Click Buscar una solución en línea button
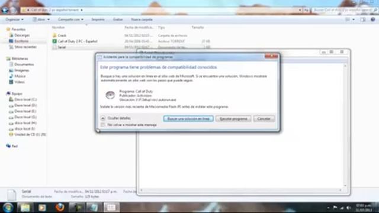379x213 pixels. pyautogui.click(x=188, y=118)
